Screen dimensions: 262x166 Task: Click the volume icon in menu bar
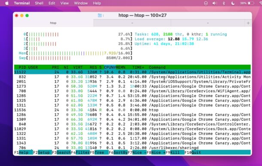click(x=214, y=3)
